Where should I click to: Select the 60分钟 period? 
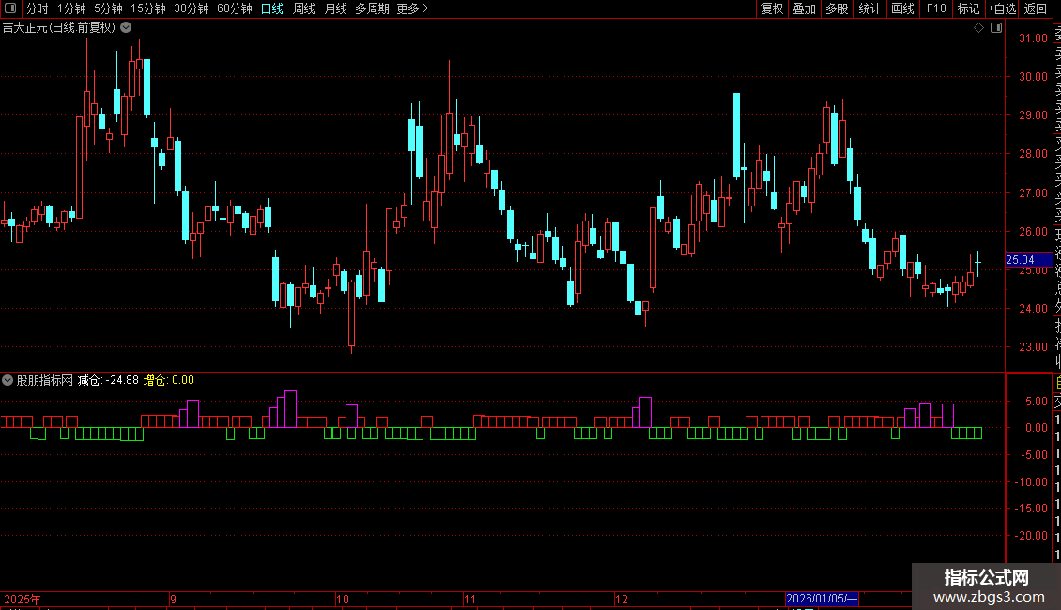(235, 8)
